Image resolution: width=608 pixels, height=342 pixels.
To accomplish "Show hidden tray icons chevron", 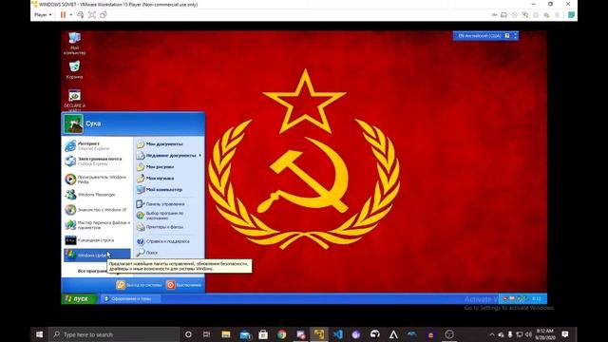I will 492,334.
